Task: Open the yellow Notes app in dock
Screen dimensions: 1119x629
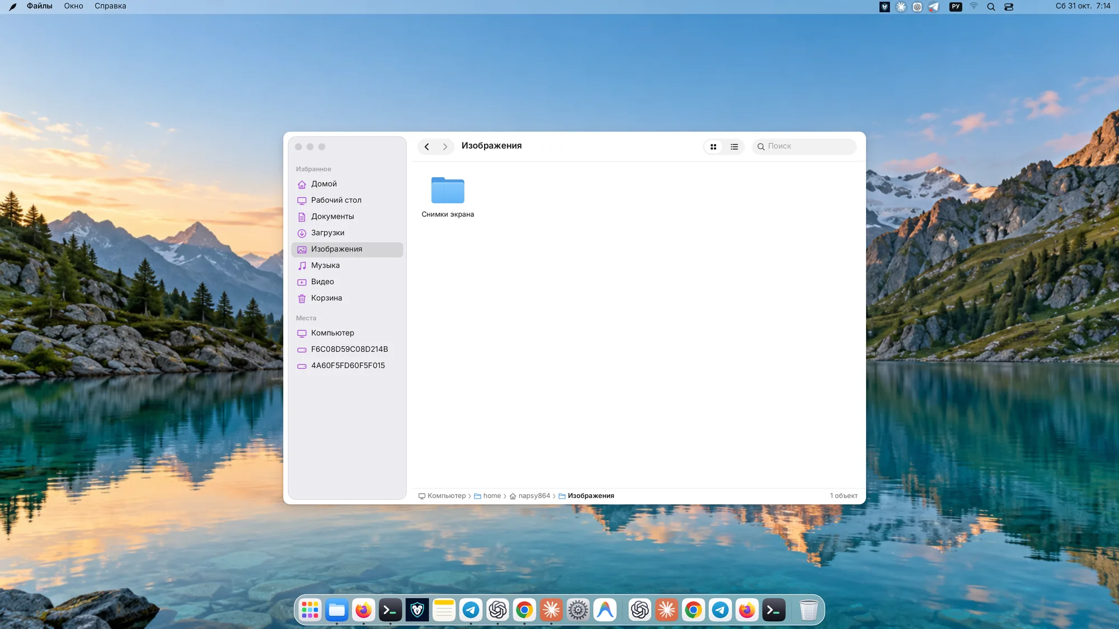Action: tap(444, 610)
